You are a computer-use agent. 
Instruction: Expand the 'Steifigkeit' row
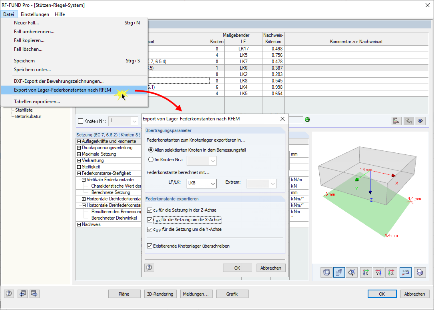tap(79, 167)
